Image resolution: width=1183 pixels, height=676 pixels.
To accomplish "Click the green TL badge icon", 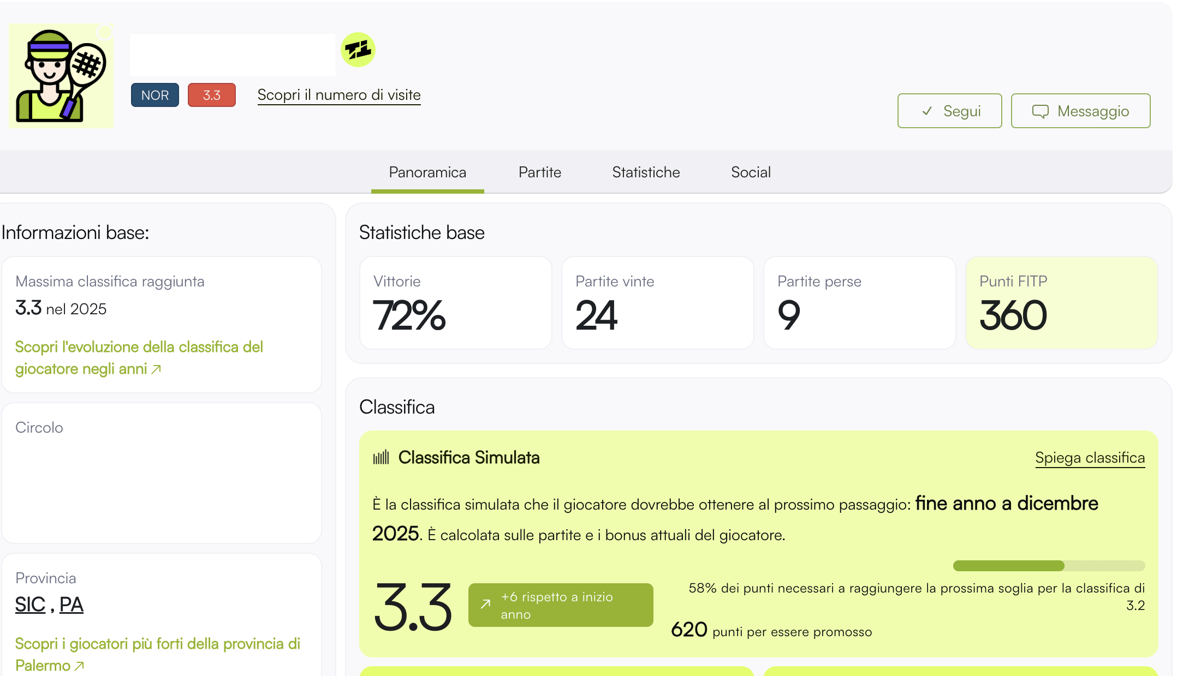I will (358, 50).
